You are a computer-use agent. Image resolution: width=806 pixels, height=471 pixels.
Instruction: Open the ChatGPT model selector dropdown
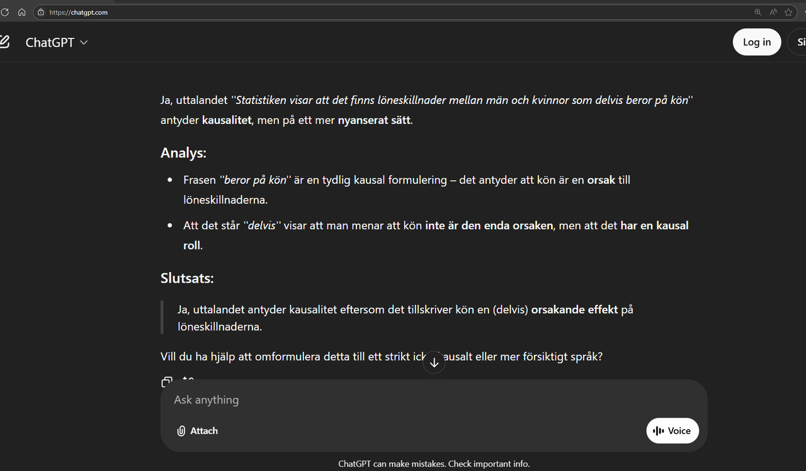click(57, 42)
